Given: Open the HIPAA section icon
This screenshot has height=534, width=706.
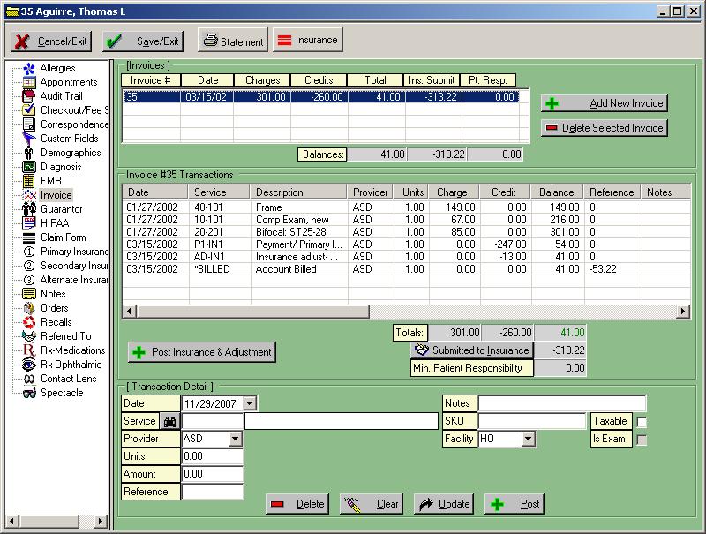Looking at the screenshot, I should 29,223.
